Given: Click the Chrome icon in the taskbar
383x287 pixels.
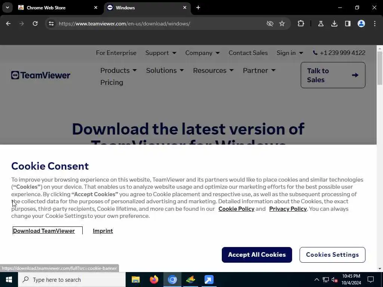Looking at the screenshot, I should tap(172, 280).
